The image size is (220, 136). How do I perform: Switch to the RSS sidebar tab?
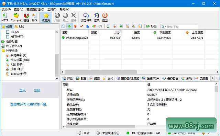tap(19, 26)
